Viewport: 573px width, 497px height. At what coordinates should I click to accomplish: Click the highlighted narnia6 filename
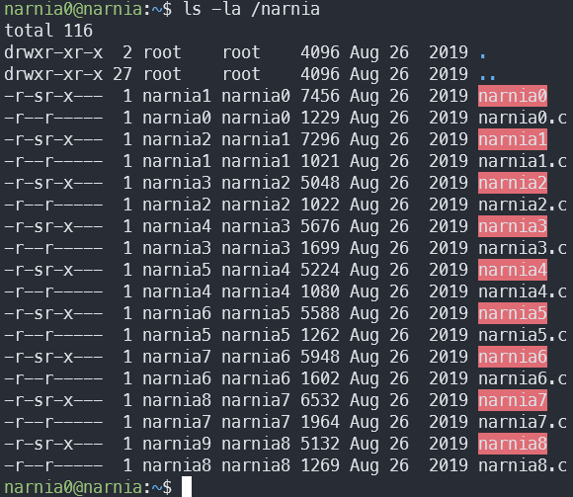513,357
